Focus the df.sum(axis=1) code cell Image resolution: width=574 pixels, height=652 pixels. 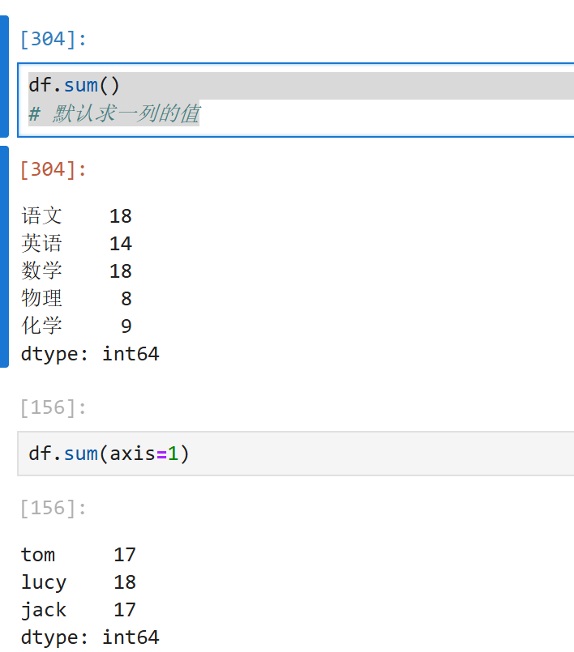tap(324, 454)
